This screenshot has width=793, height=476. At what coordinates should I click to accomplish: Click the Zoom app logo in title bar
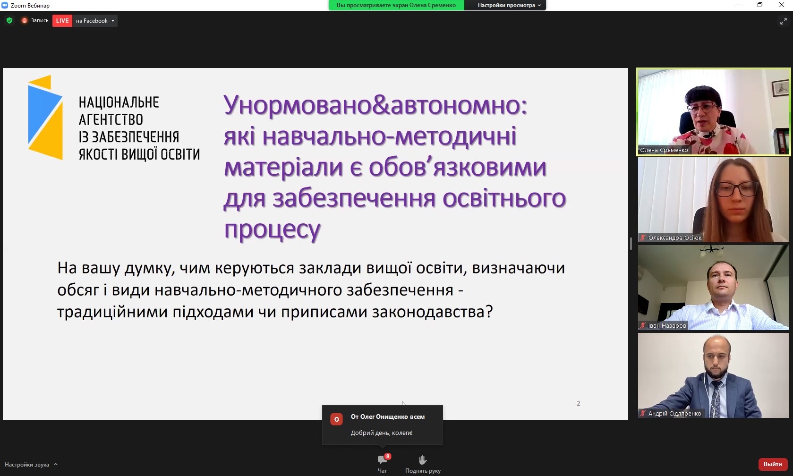tap(5, 5)
